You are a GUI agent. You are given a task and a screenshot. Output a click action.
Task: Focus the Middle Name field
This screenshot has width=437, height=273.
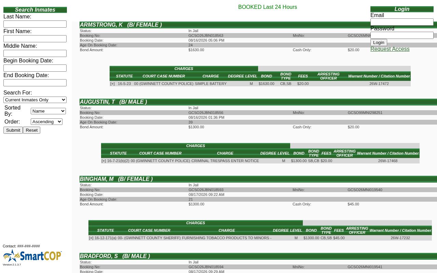coord(35,53)
